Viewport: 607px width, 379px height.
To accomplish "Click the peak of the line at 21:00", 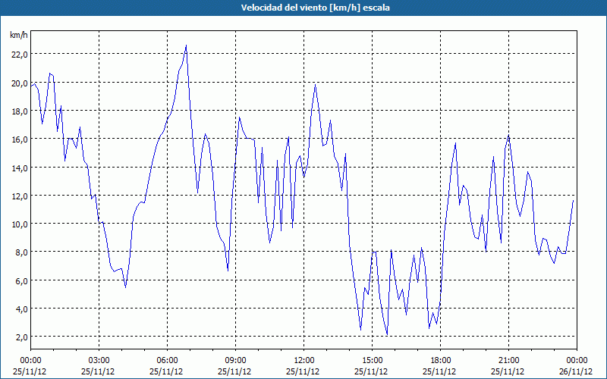I will (508, 136).
